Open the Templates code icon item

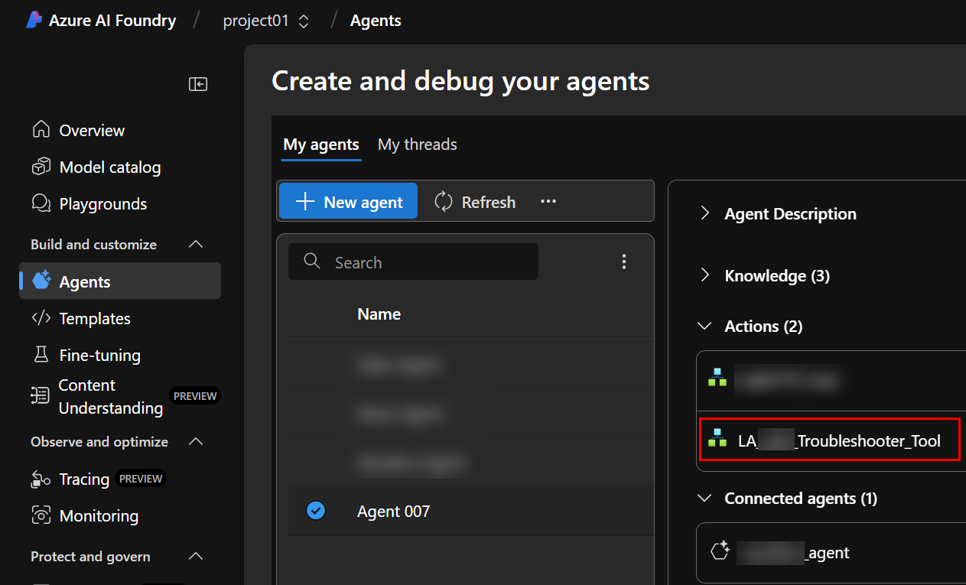pyautogui.click(x=41, y=318)
